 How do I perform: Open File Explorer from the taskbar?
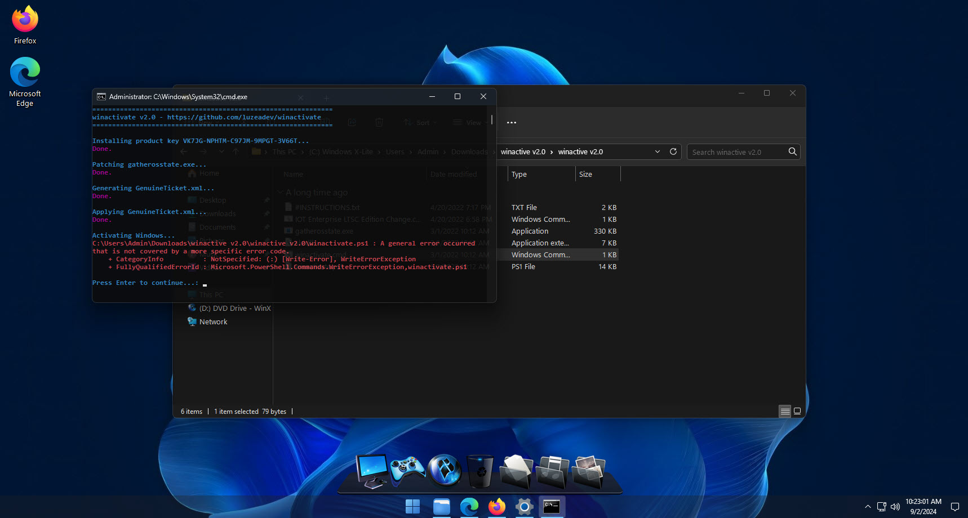441,507
